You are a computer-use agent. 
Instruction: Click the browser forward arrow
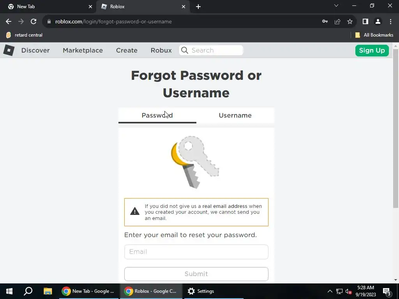tap(21, 22)
